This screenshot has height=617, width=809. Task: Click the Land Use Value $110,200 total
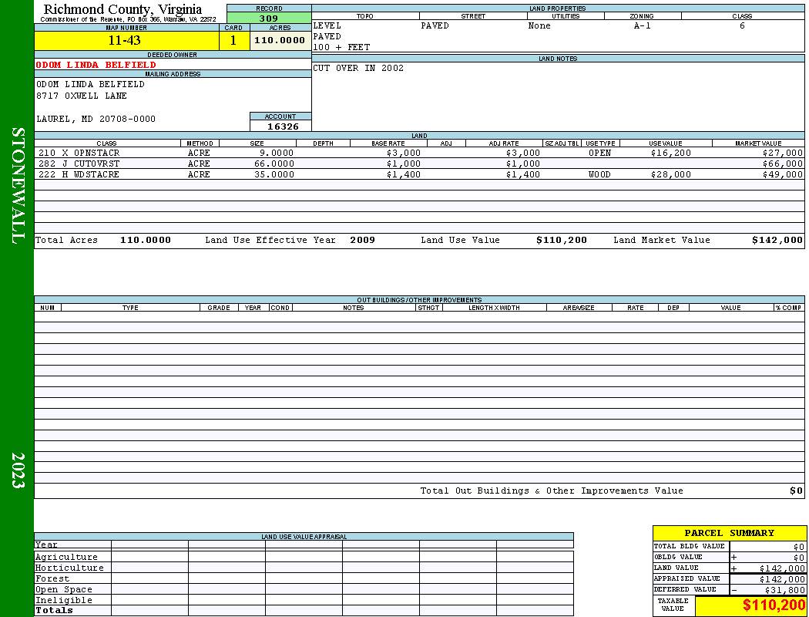pyautogui.click(x=562, y=240)
